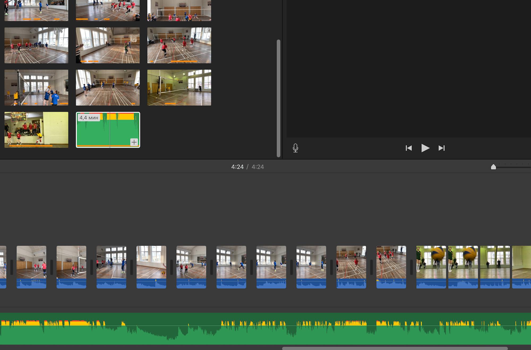Click the play icon between rewind controls
This screenshot has width=531, height=350.
pyautogui.click(x=425, y=148)
